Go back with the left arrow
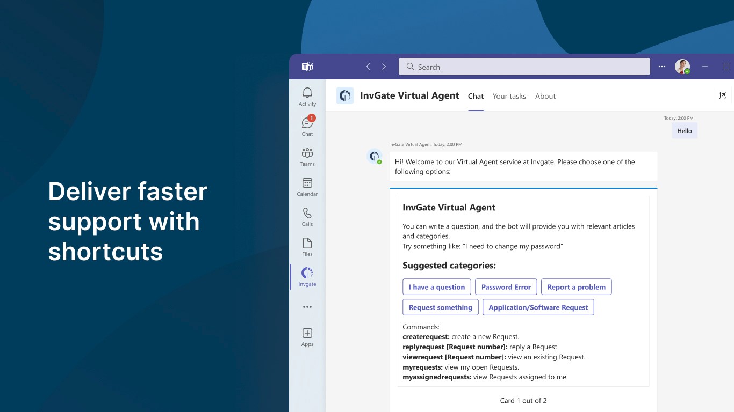Viewport: 734px width, 412px height. (x=368, y=67)
